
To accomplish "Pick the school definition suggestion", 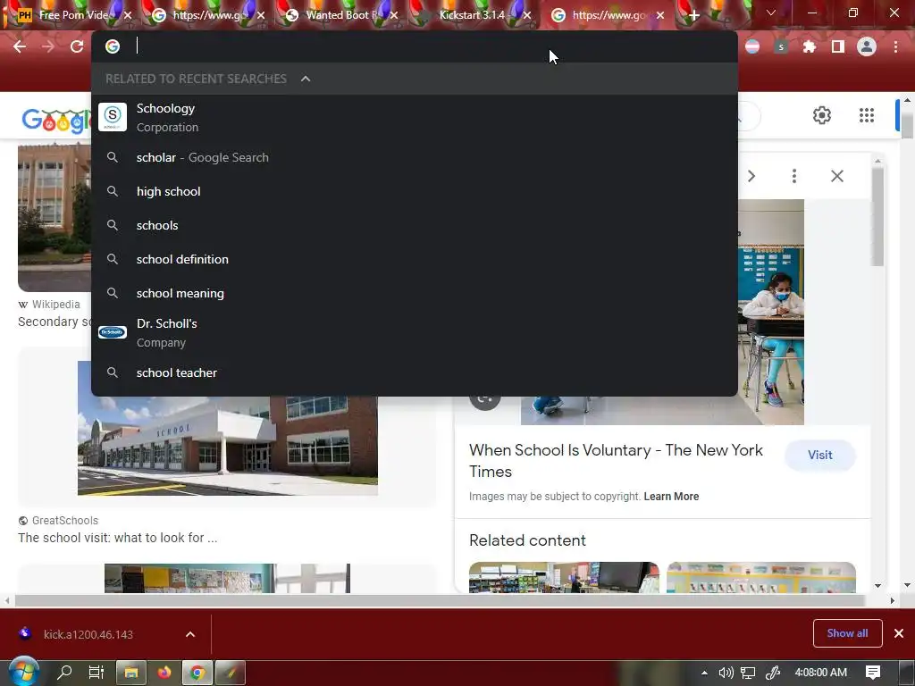I will [415, 259].
